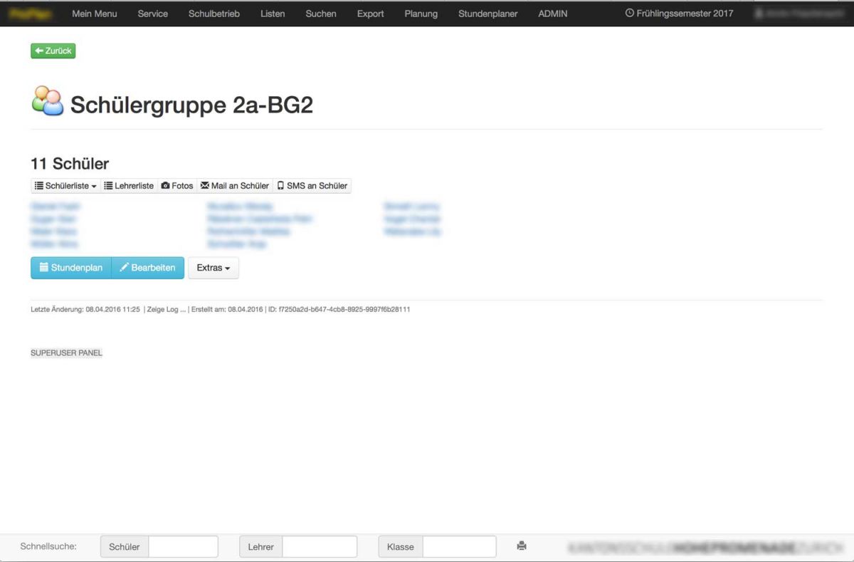
Task: Open the ADMIN menu
Action: 553,14
